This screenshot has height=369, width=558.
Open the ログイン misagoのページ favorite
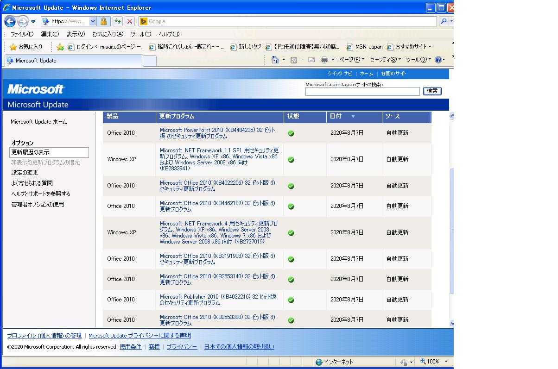pyautogui.click(x=106, y=47)
